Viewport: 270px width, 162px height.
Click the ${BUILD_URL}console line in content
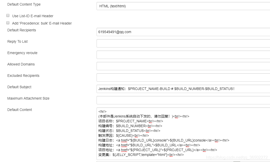(x=164, y=141)
